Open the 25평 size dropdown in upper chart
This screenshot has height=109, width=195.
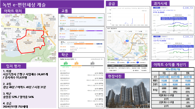tap(188, 8)
